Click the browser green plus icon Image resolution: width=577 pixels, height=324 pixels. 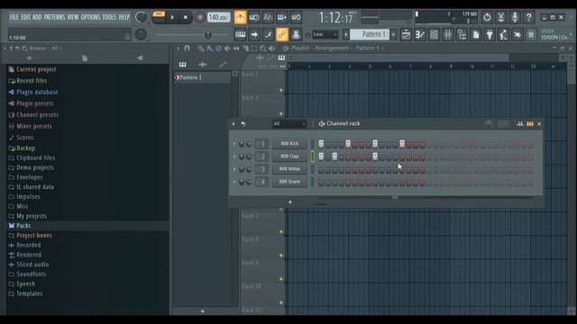click(30, 58)
